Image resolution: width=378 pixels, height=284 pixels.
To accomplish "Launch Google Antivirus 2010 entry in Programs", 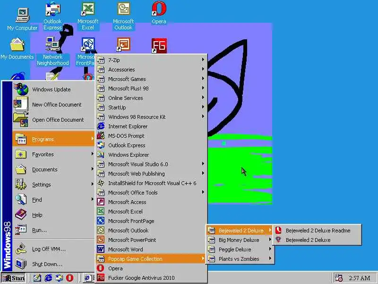I will (151, 278).
